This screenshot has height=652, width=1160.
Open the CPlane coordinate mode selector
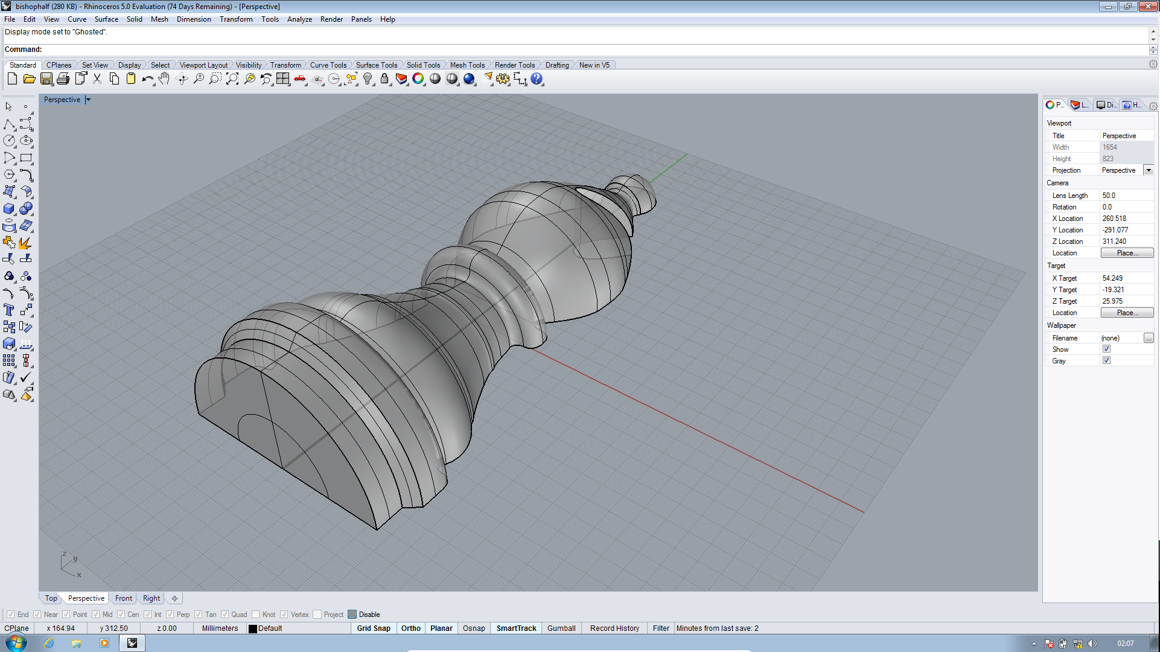[x=17, y=628]
